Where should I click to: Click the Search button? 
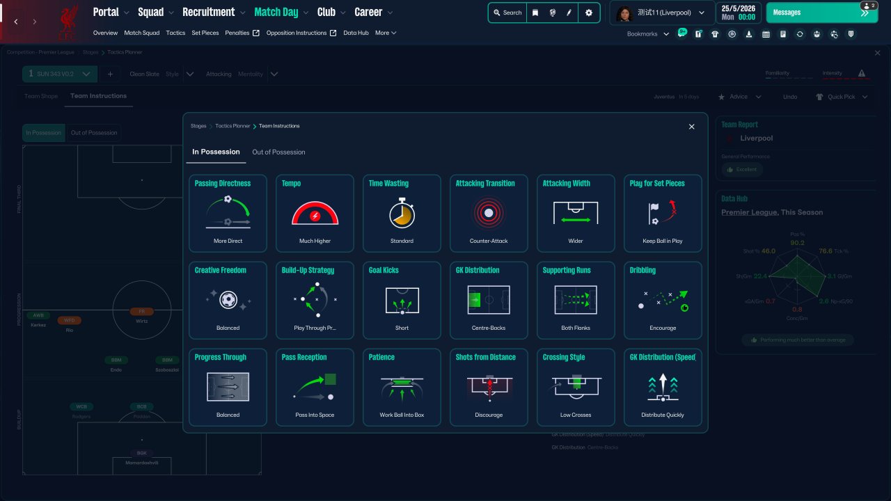(x=507, y=13)
